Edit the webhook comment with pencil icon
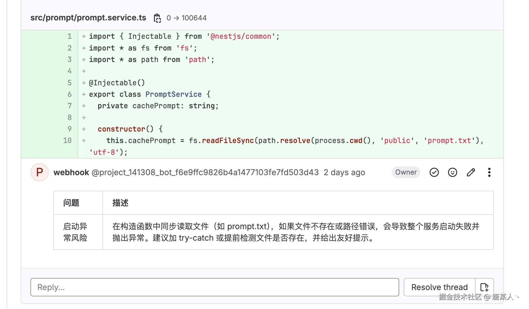Screen dimensions: 529x309 coord(471,172)
